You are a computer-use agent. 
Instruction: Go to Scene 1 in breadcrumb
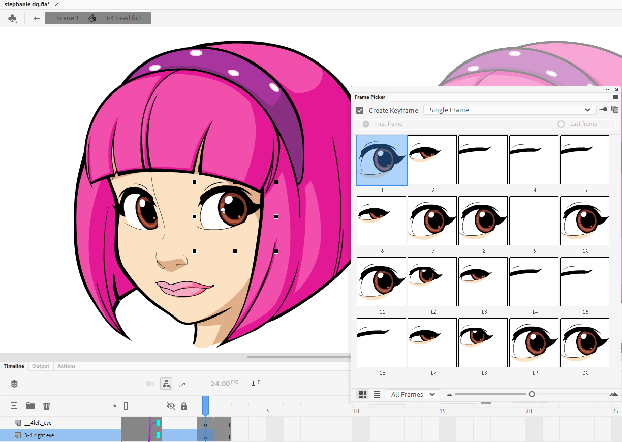[x=68, y=18]
